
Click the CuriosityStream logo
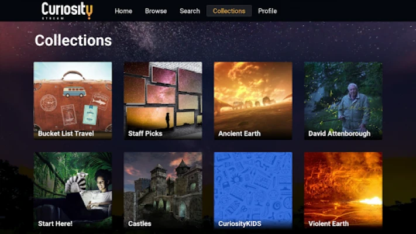(67, 11)
